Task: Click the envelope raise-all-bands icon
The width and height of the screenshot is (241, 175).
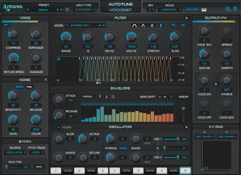Action: coord(100,96)
